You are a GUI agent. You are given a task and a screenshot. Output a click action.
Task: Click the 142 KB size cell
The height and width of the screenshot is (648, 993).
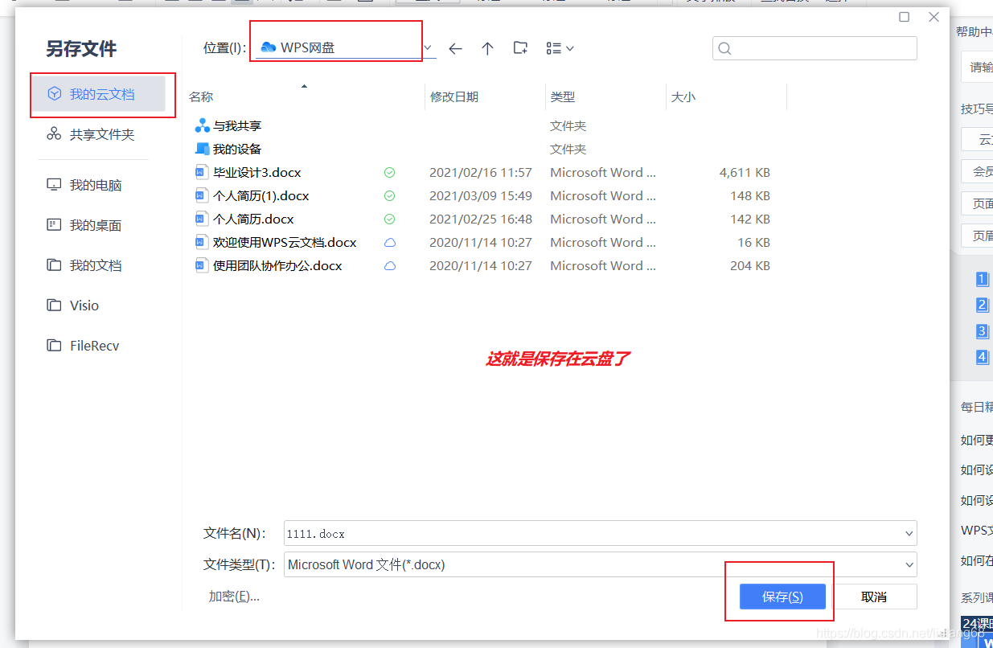750,219
